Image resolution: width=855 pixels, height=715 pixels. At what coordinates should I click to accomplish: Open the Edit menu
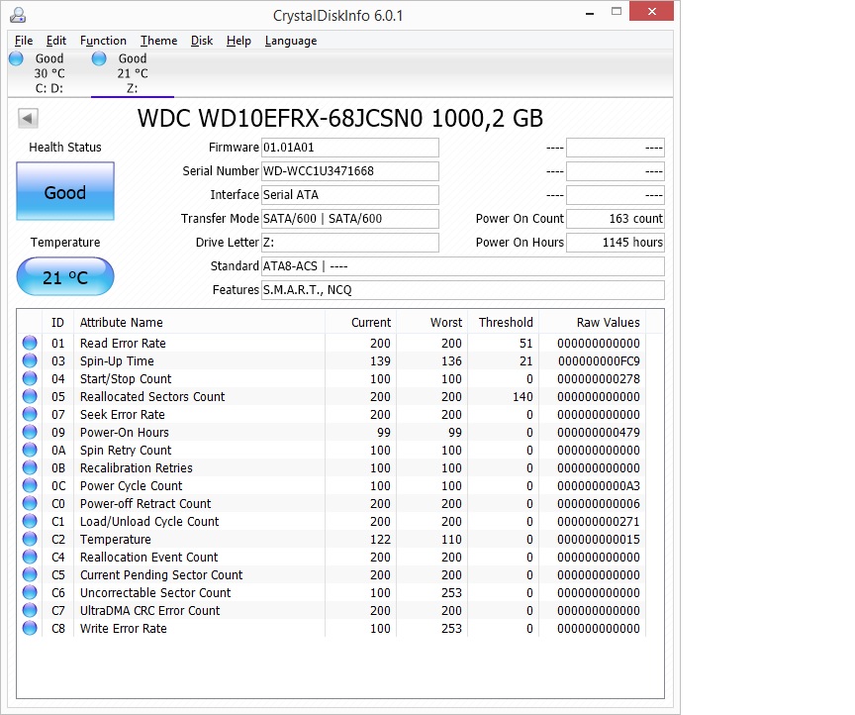click(56, 41)
